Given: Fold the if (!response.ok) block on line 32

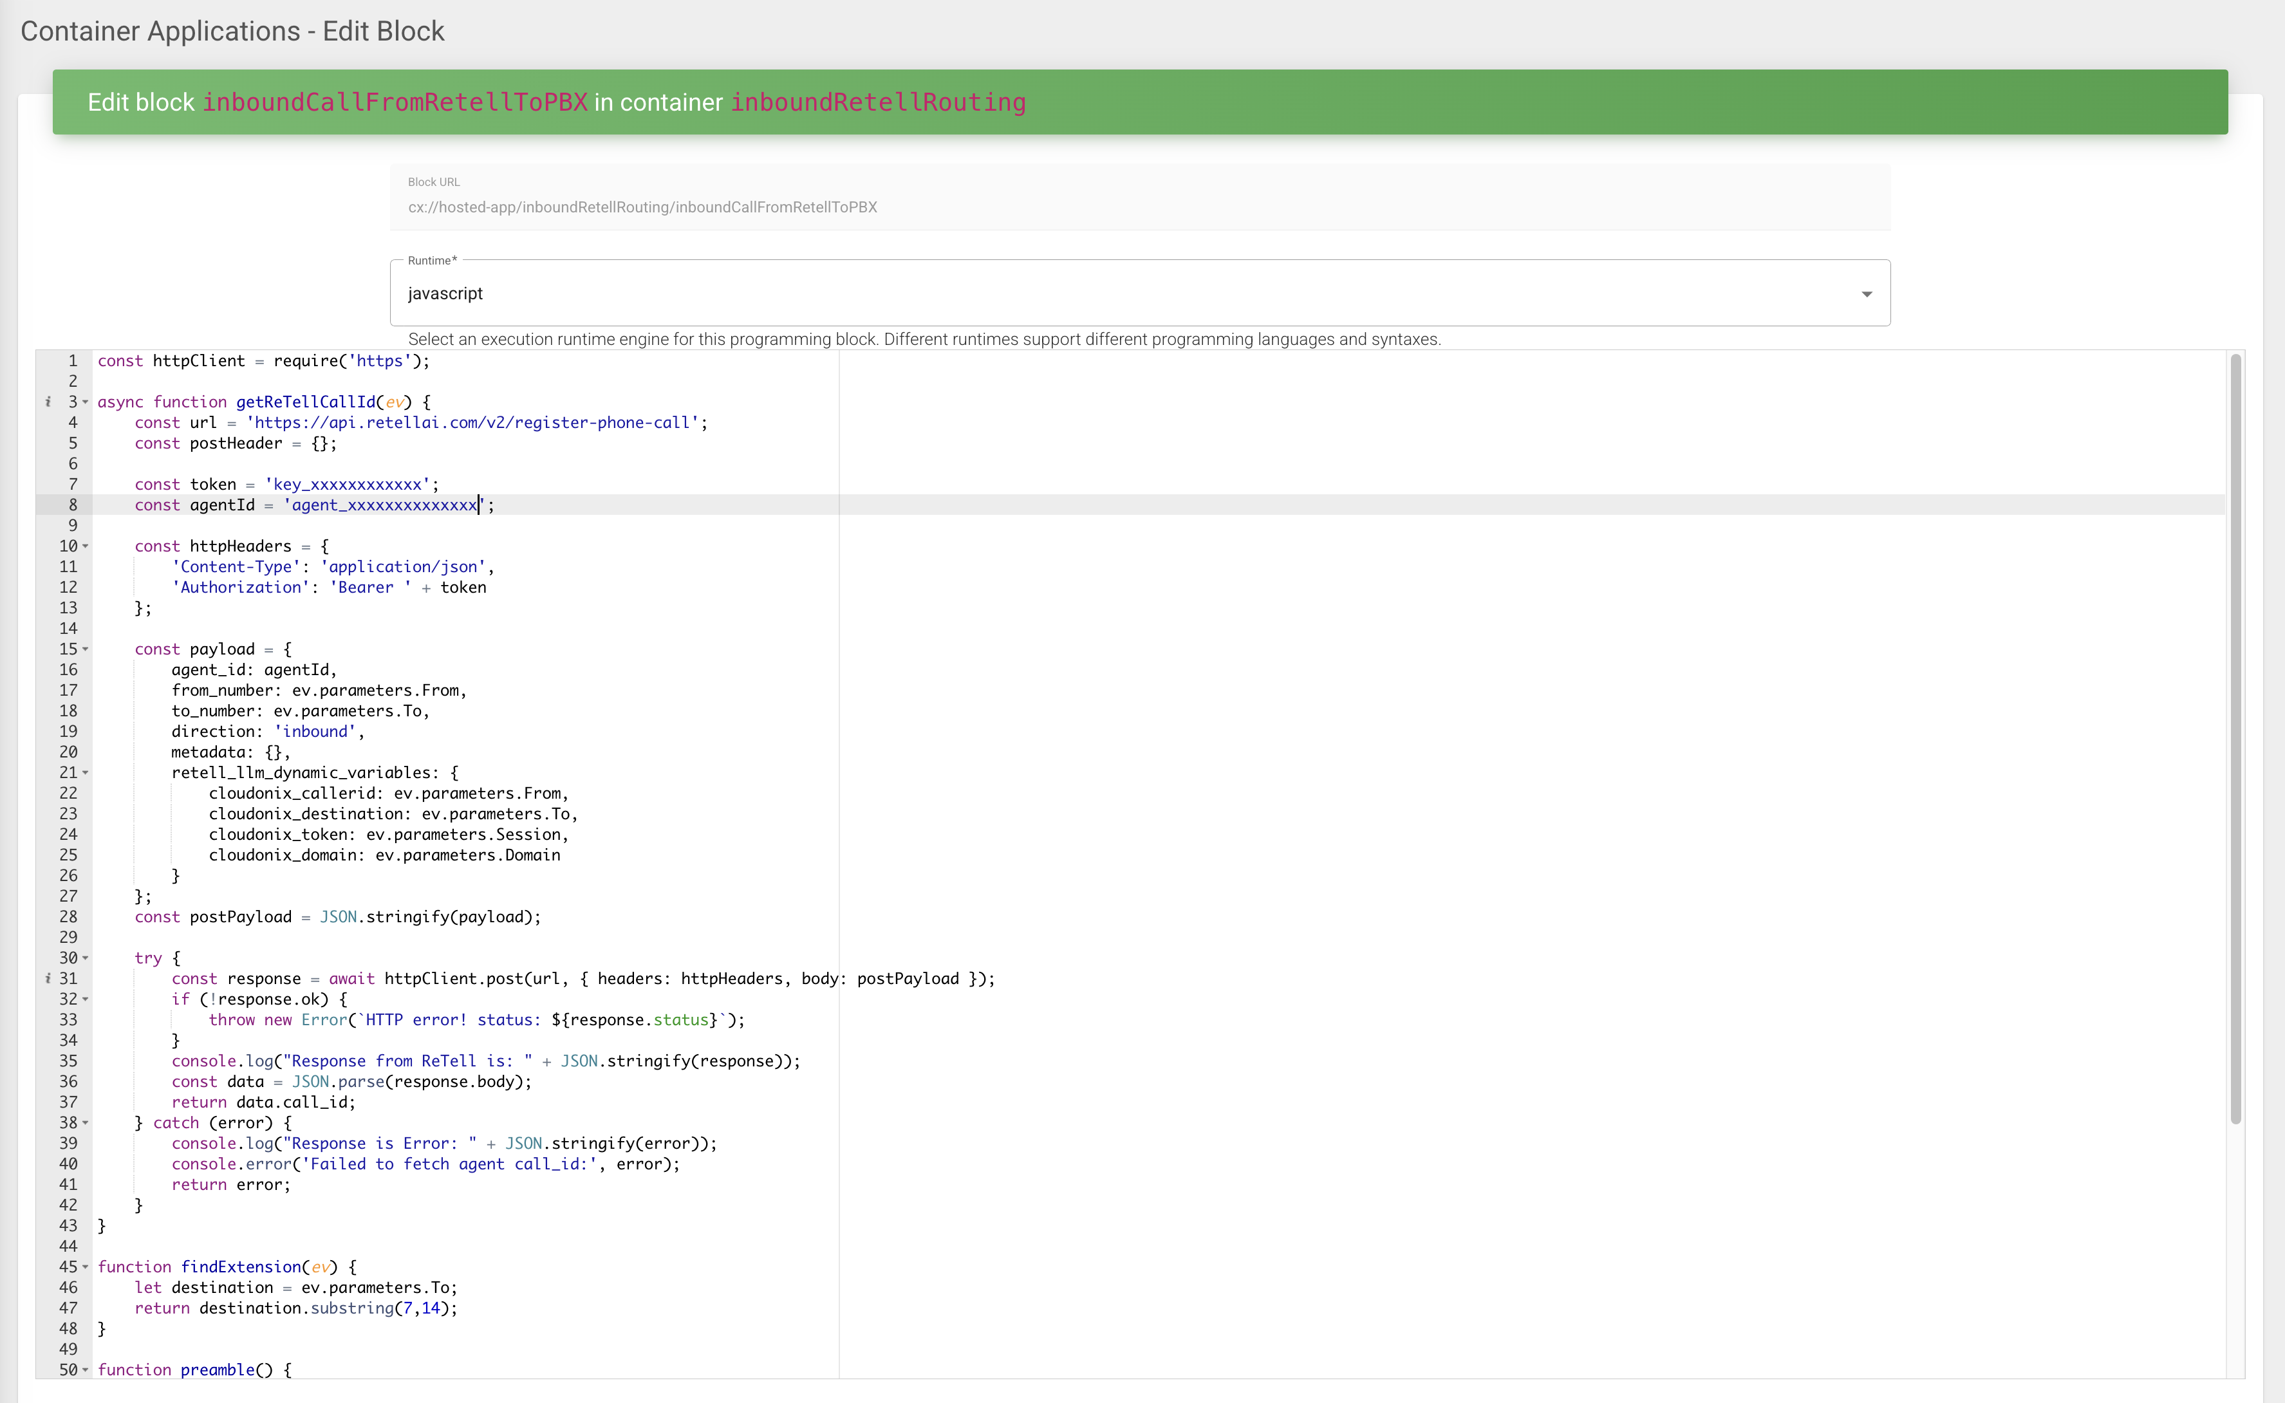Looking at the screenshot, I should coord(86,999).
